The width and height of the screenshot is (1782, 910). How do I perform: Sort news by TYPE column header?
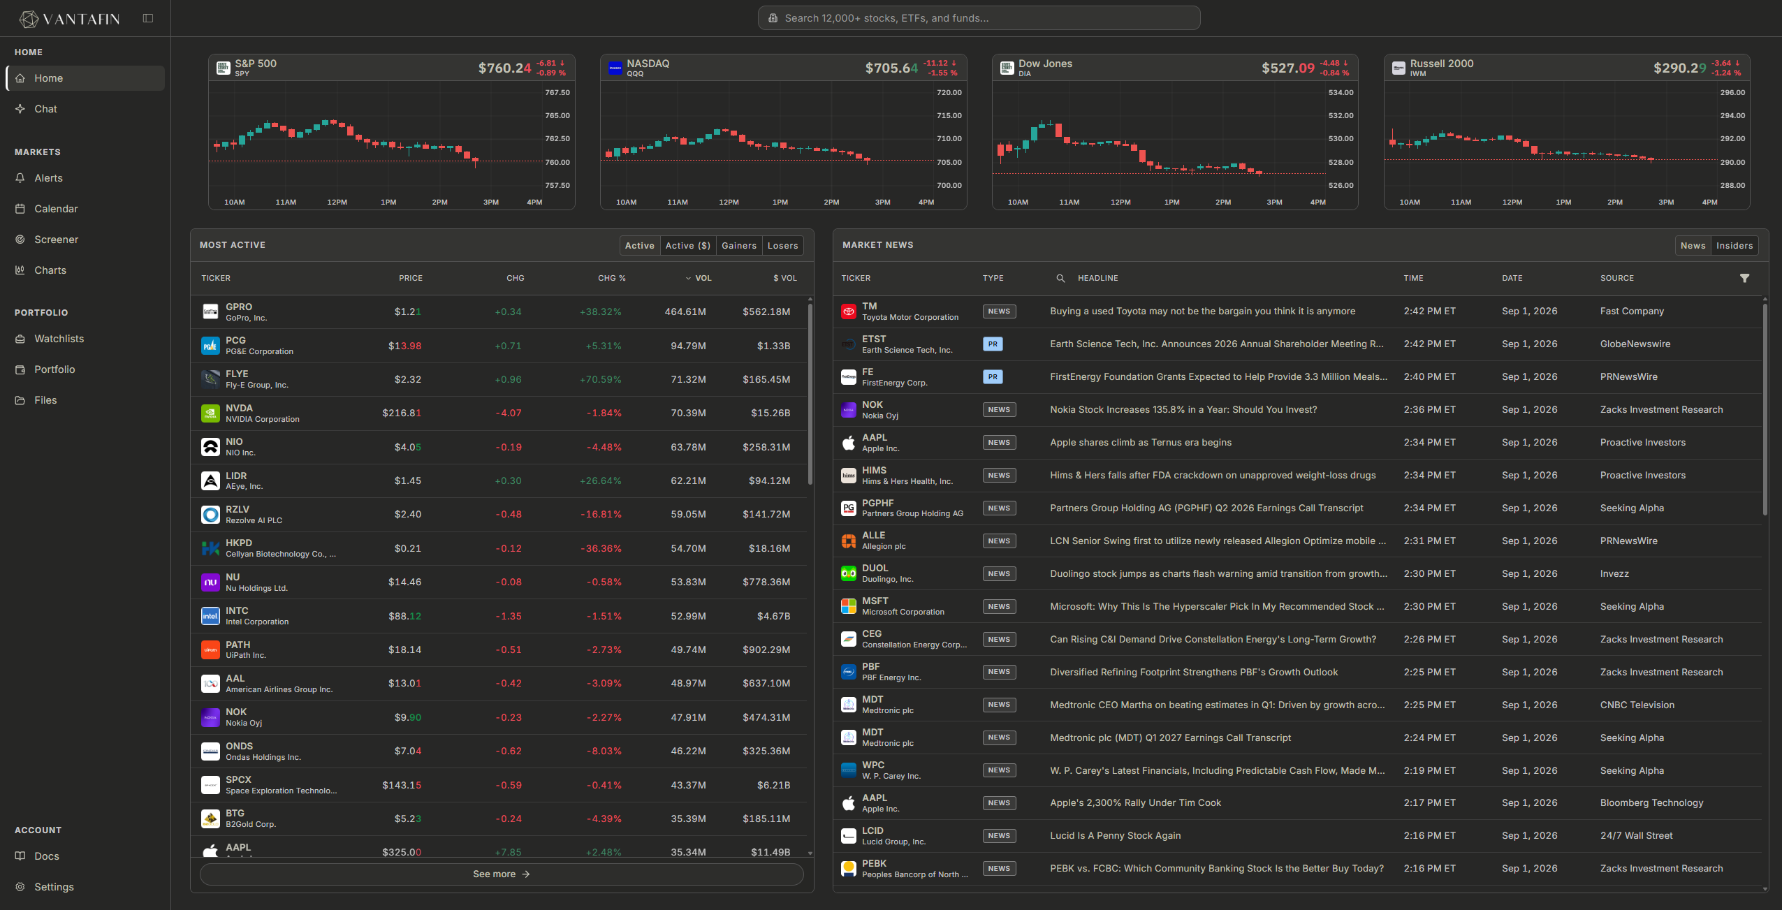pyautogui.click(x=993, y=278)
